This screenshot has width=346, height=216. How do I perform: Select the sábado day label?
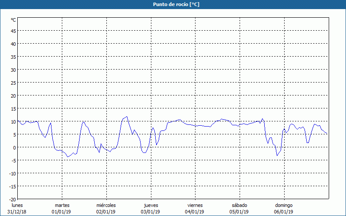tap(239, 205)
